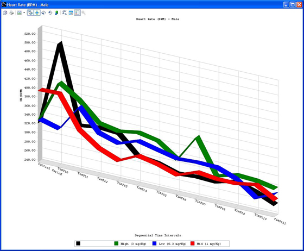Click the ABC text labels icon

[65, 13]
